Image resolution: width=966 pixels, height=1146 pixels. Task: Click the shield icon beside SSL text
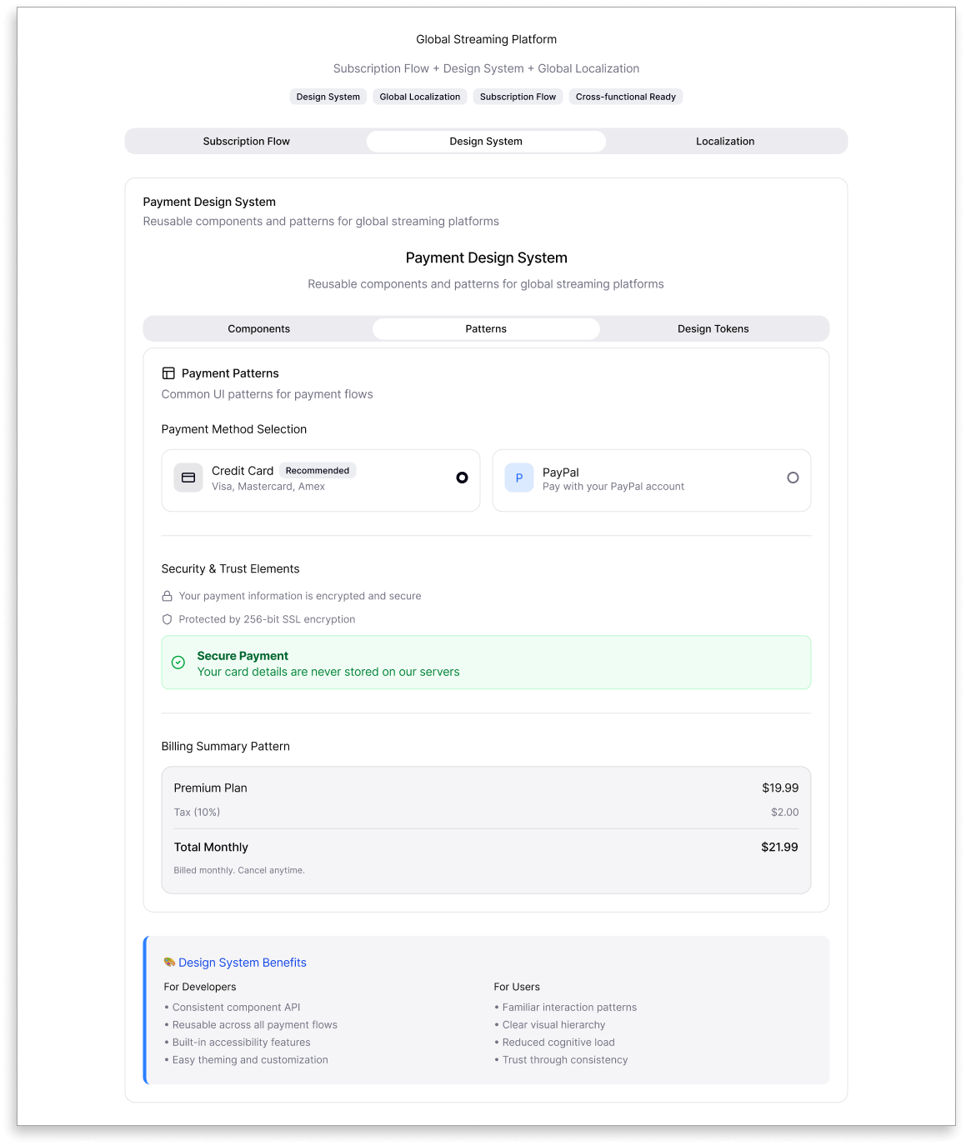pos(167,620)
